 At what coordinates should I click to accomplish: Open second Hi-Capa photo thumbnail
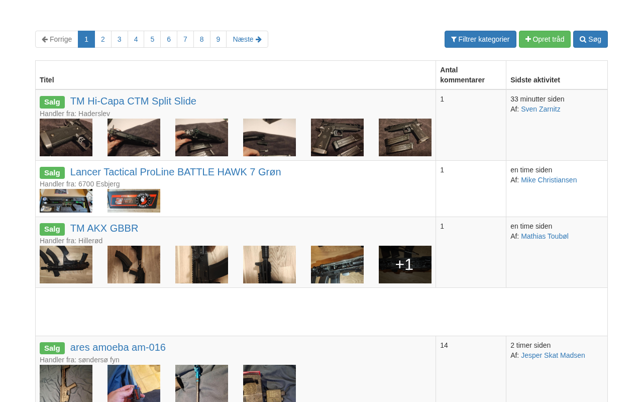pyautogui.click(x=134, y=137)
